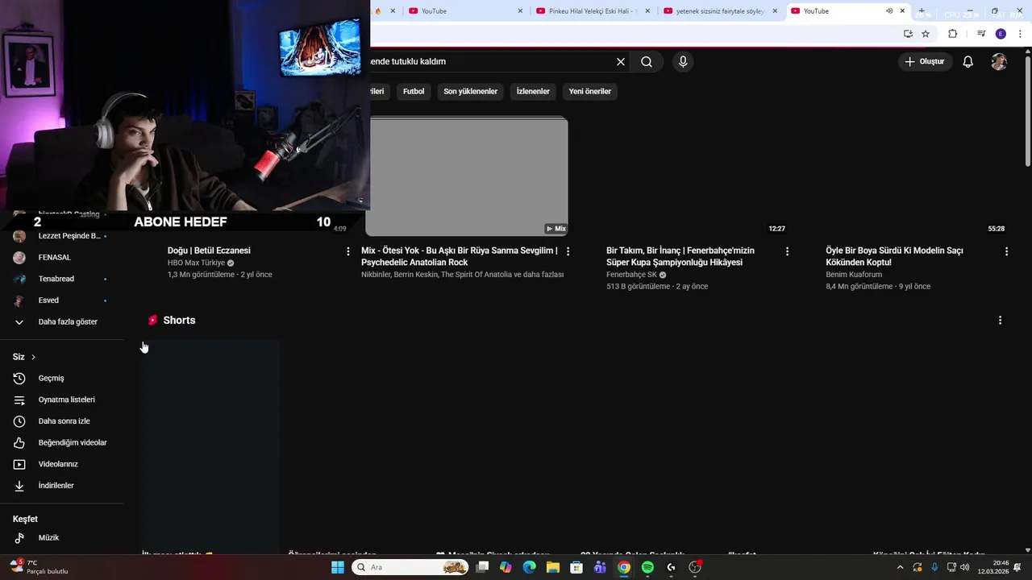Click the Oluştur create button
The image size is (1032, 580).
point(924,62)
